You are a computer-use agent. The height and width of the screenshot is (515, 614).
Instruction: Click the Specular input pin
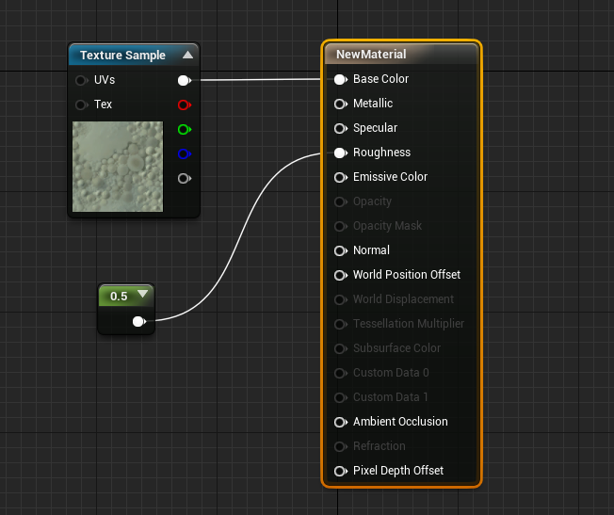pyautogui.click(x=341, y=128)
